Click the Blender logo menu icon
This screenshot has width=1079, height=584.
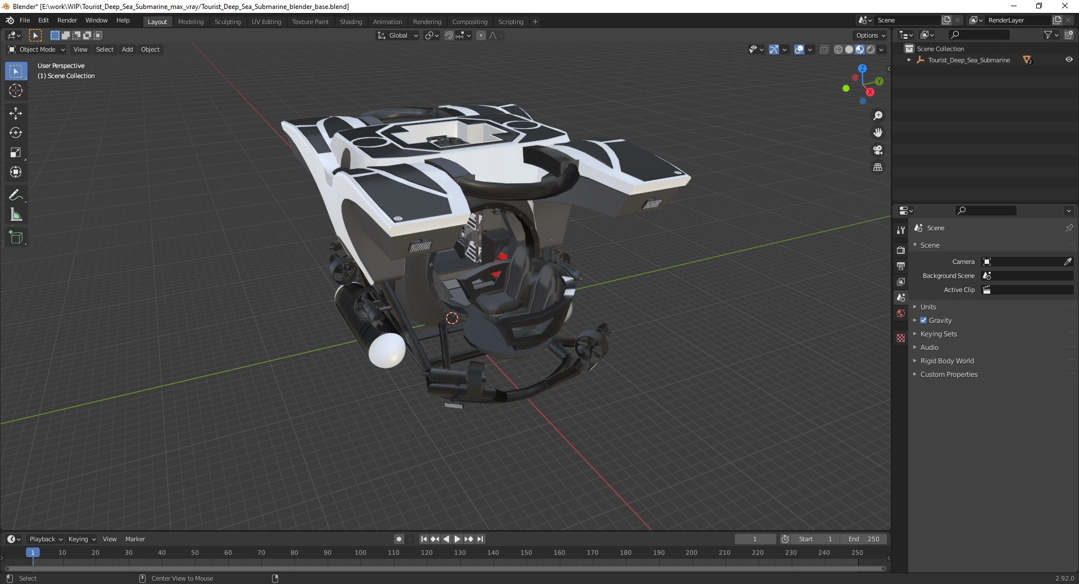[x=10, y=20]
